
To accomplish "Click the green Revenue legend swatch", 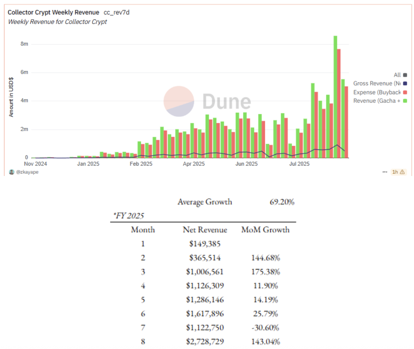I will click(405, 101).
